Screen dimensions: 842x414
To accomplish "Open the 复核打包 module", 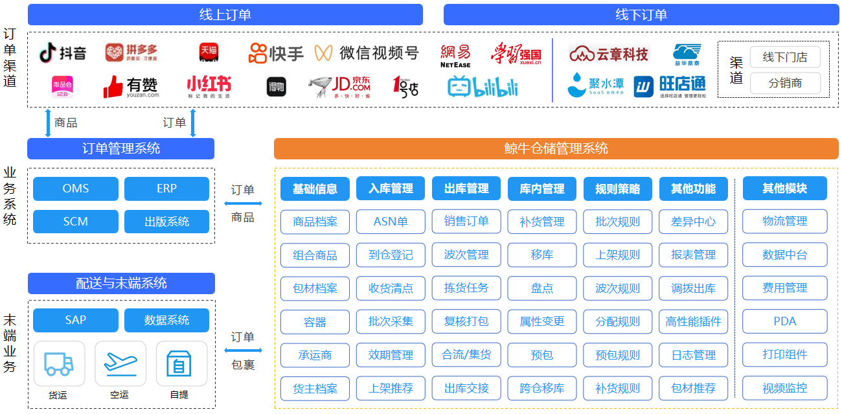I will coord(466,321).
